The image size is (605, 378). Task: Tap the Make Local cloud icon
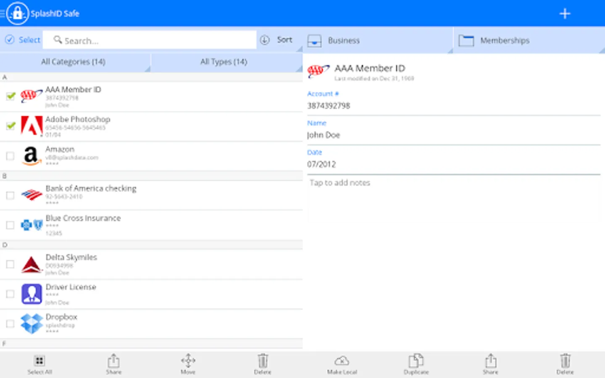[x=342, y=360]
